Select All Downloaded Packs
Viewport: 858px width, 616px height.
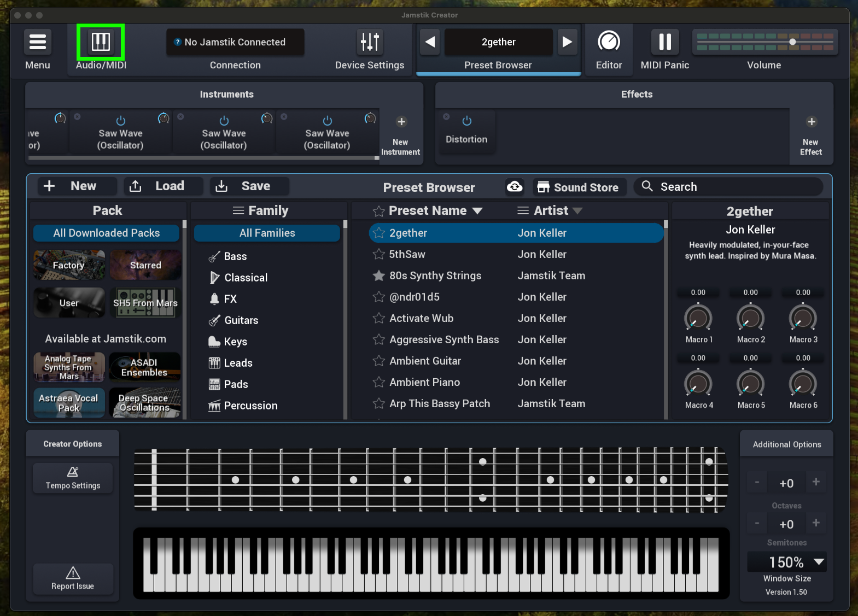[107, 233]
